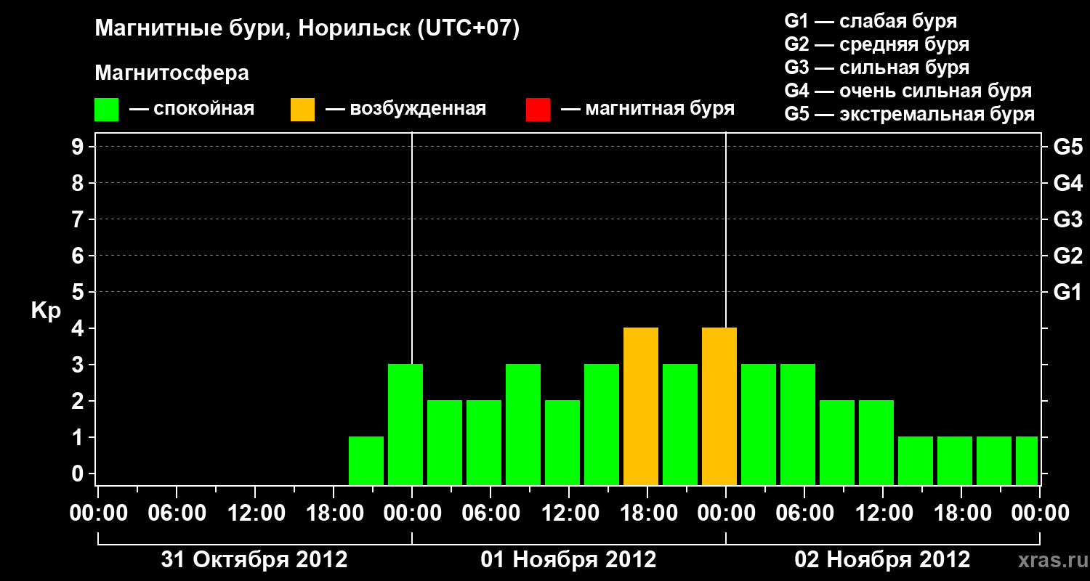Click the Kp 3 bar crossing midnight into 01 Ноября
1090x581 pixels.
pos(405,424)
